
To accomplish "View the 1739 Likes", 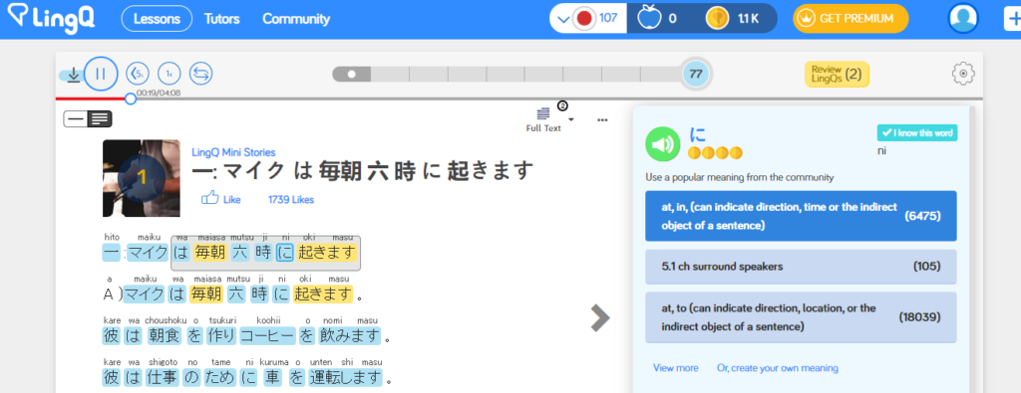I will tap(290, 199).
